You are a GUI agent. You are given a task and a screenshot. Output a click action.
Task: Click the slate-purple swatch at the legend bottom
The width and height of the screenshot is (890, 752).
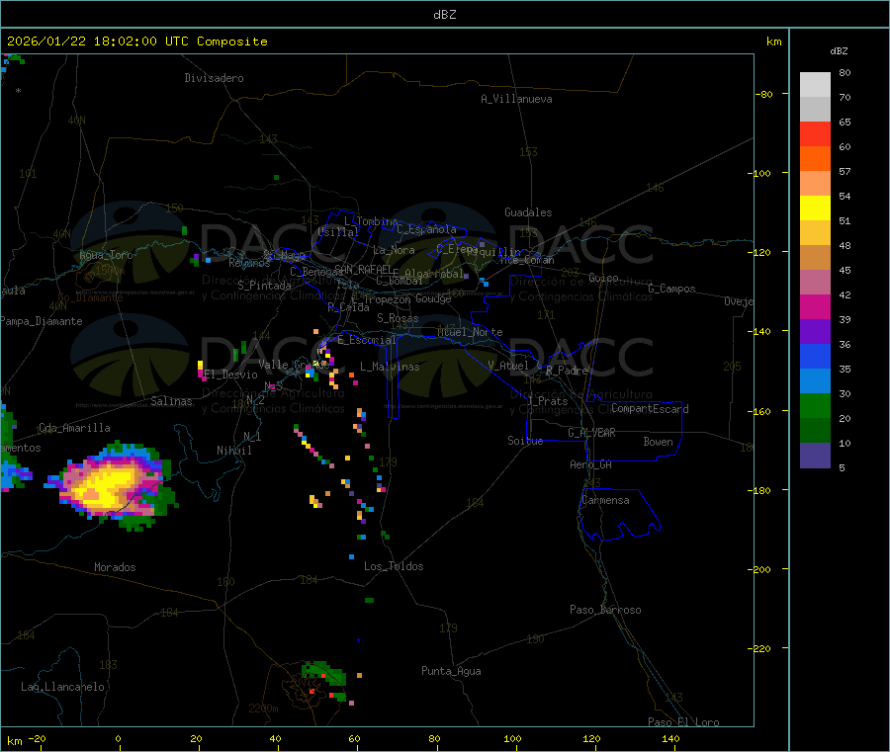tap(815, 456)
